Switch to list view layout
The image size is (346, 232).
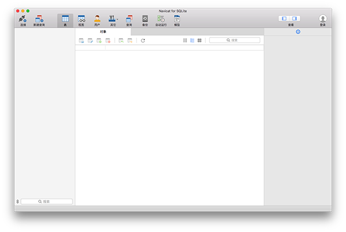(185, 40)
